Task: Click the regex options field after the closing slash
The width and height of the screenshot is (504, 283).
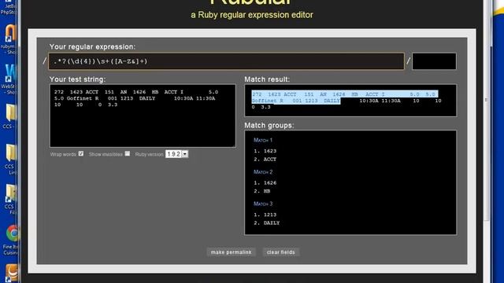Action: coord(434,61)
